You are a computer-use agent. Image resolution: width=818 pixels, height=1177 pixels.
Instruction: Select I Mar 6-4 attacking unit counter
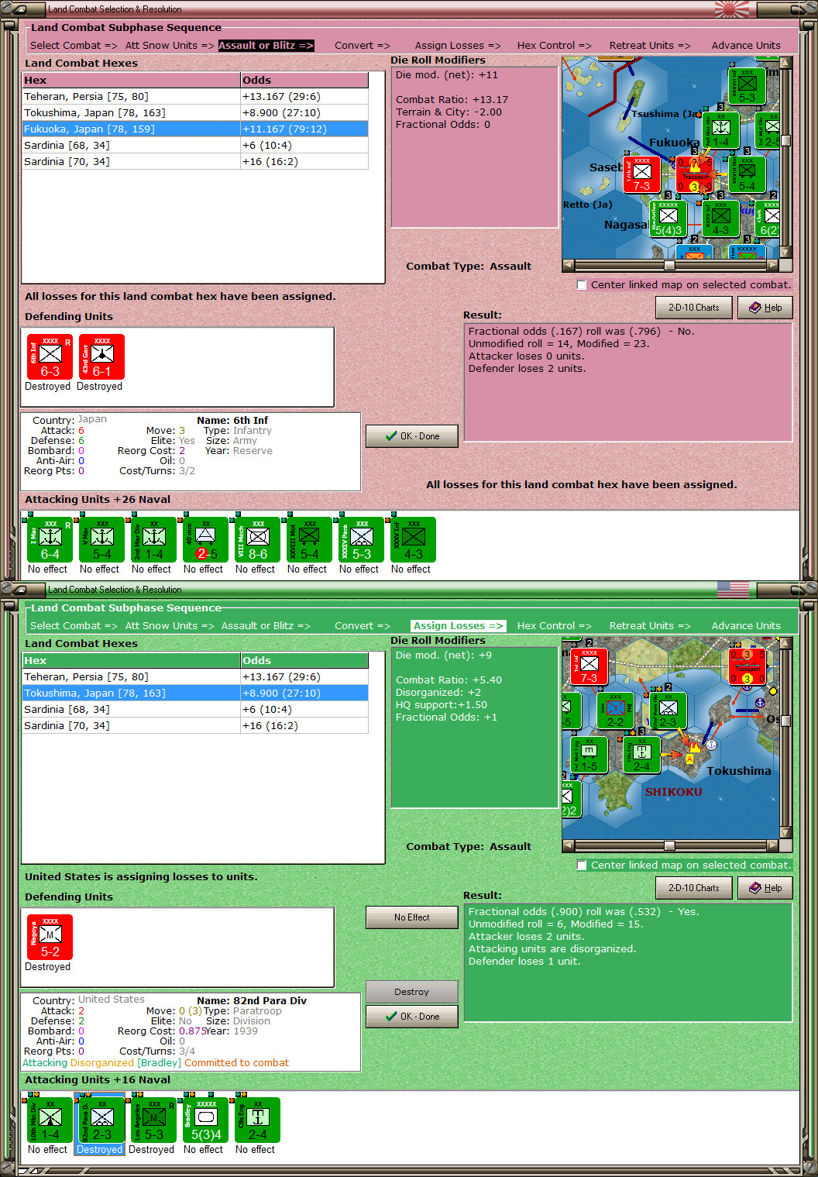50,539
